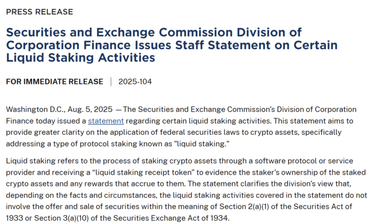
Task: Click the quoted "liquid staking." ending paragraph one
Action: click(203, 144)
